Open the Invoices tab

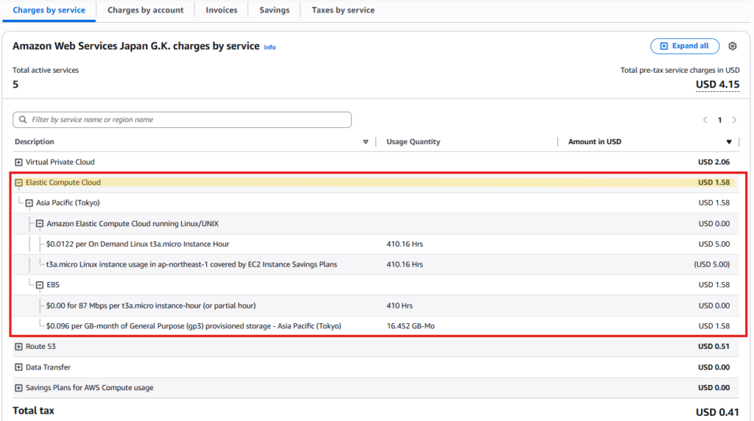(x=222, y=10)
